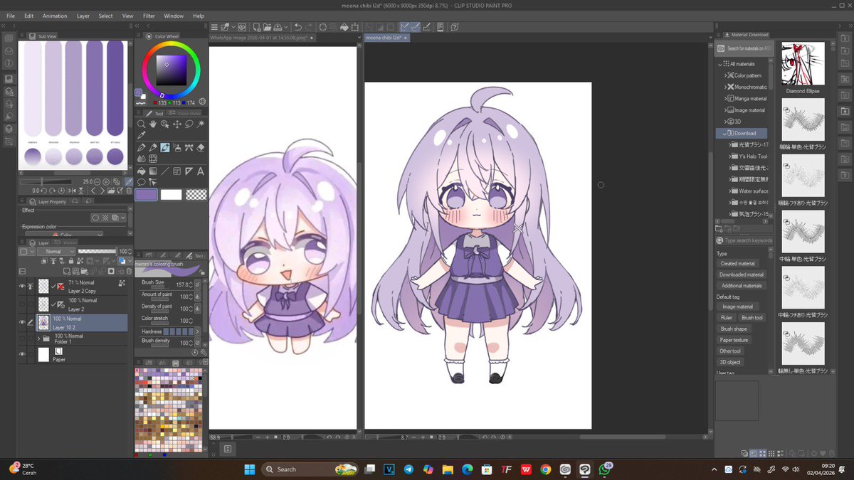
Task: Toggle the eyedropper in Sub View
Action: click(x=129, y=182)
